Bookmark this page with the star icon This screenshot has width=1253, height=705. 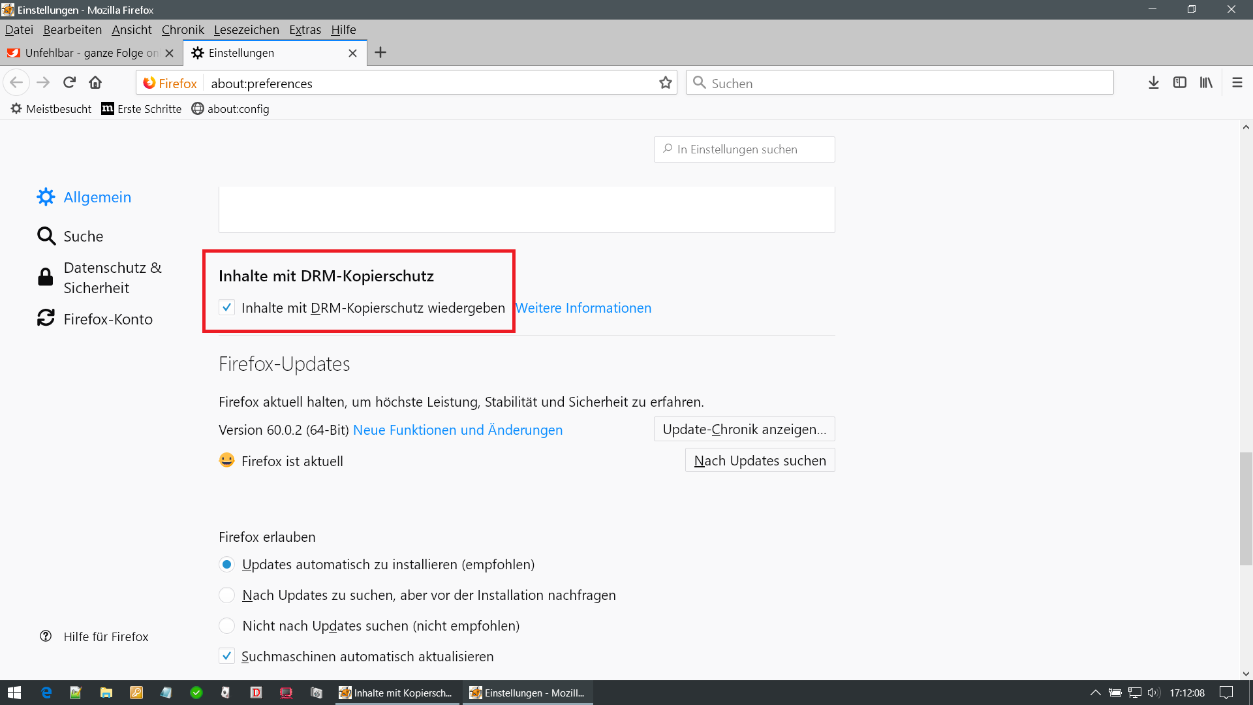tap(665, 83)
